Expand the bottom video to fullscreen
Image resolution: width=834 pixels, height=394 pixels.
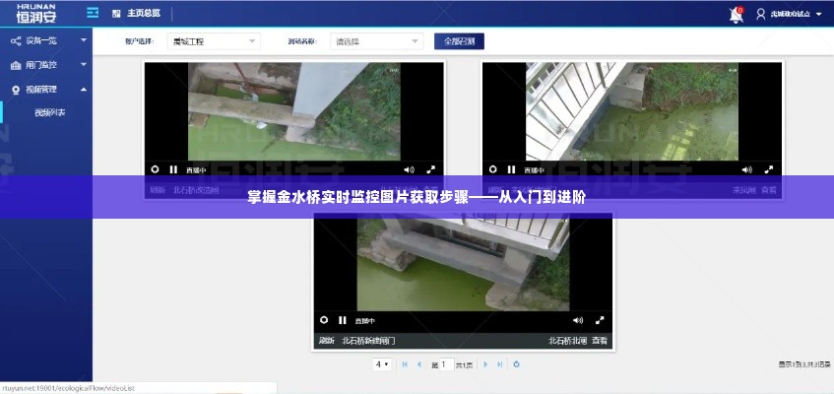point(599,320)
